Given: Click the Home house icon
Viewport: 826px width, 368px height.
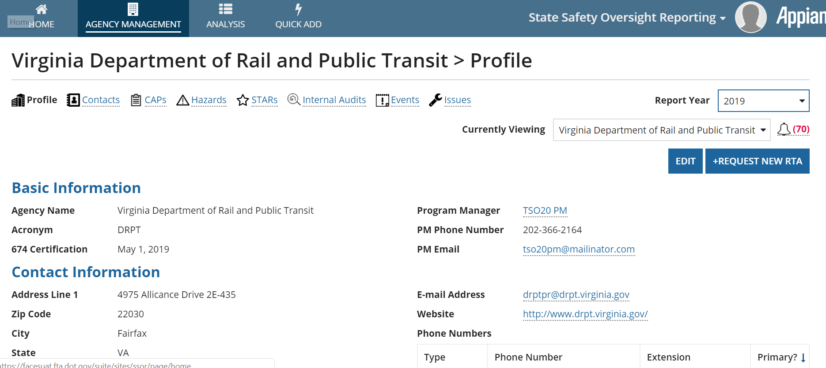Looking at the screenshot, I should [x=42, y=9].
